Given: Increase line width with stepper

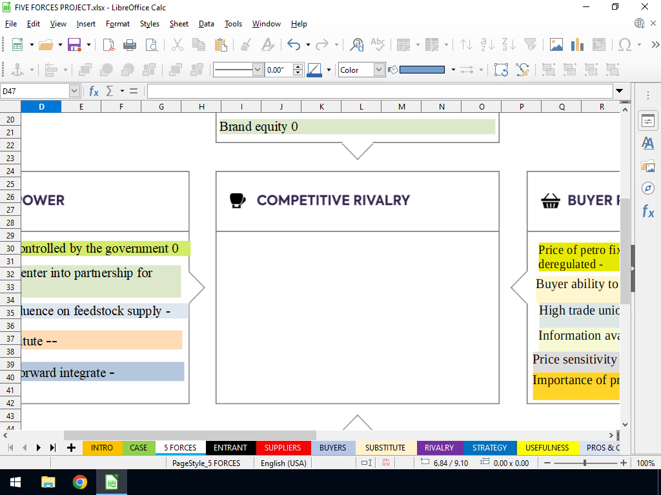Looking at the screenshot, I should coord(298,67).
